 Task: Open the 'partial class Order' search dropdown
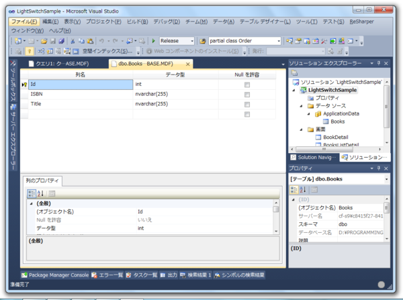279,41
